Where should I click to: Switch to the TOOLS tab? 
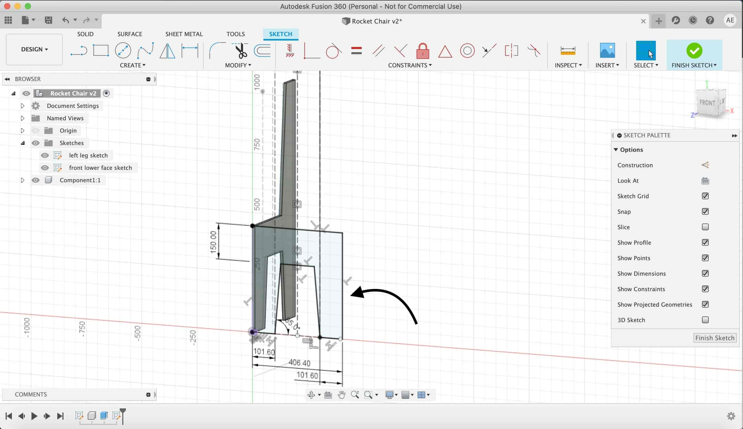click(x=235, y=34)
